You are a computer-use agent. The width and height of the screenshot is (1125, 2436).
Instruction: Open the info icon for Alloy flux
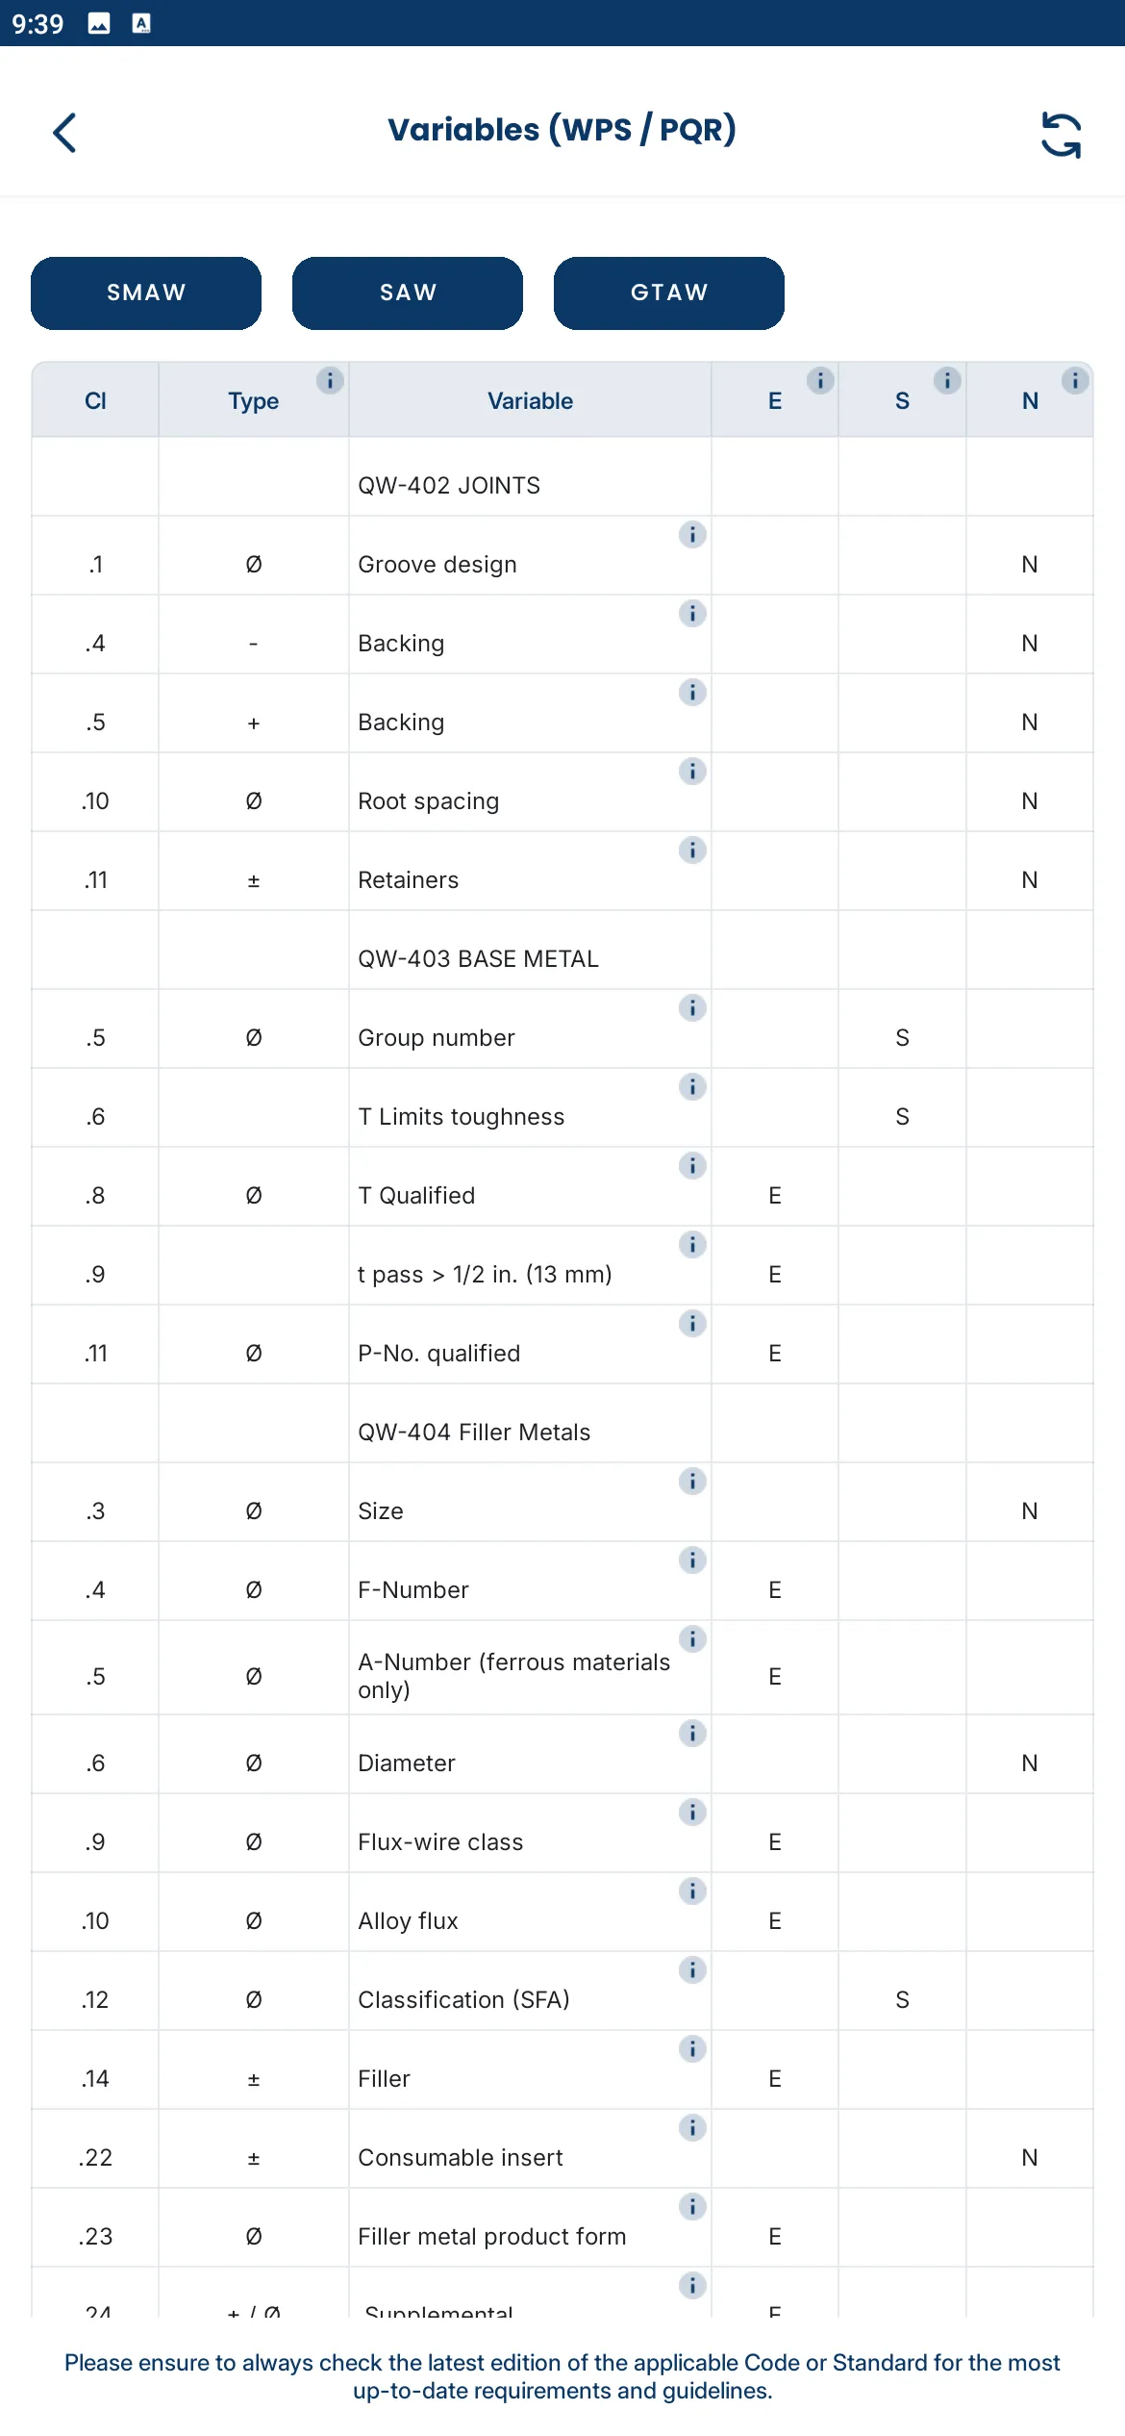[x=692, y=1891]
